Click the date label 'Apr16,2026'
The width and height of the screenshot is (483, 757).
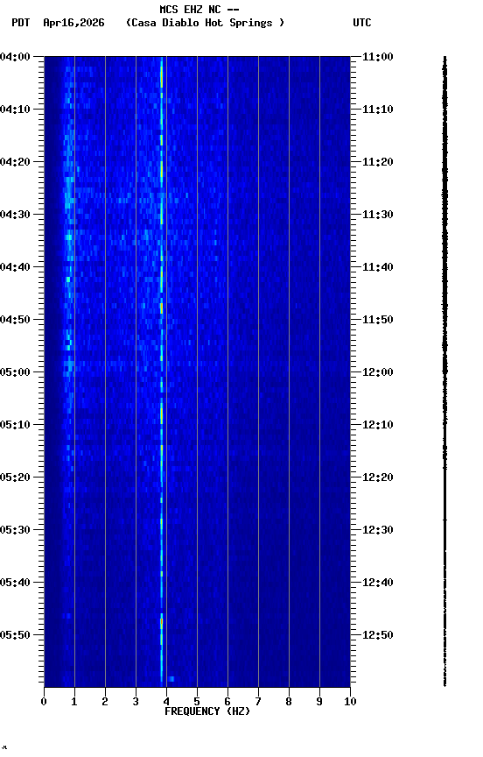[73, 23]
